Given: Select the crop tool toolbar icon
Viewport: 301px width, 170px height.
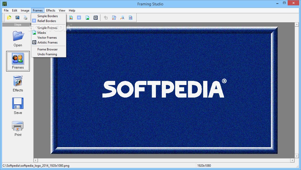Looking at the screenshot, I should pos(106,18).
